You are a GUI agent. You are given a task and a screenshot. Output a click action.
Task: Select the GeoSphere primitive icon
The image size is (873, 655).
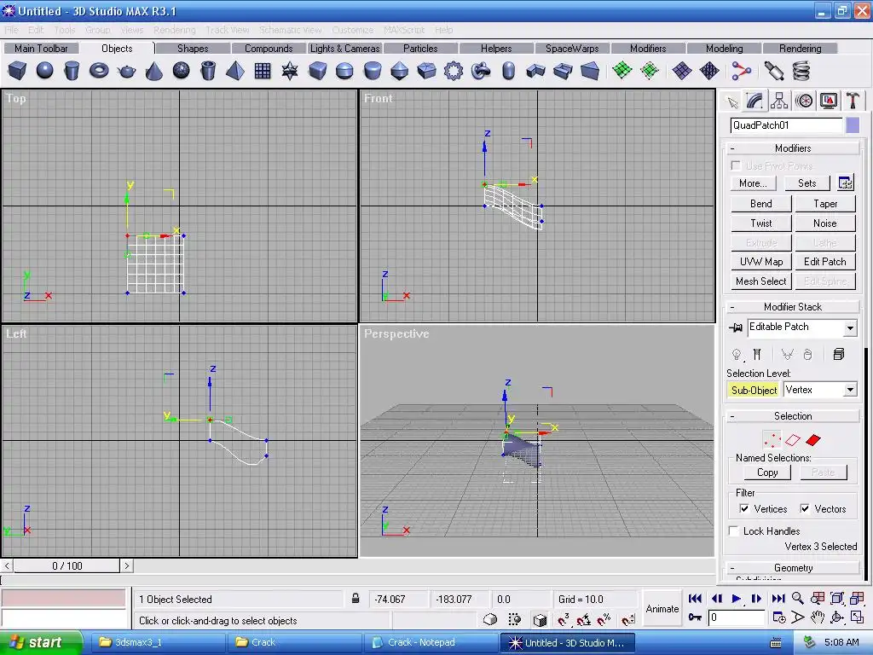pyautogui.click(x=181, y=72)
